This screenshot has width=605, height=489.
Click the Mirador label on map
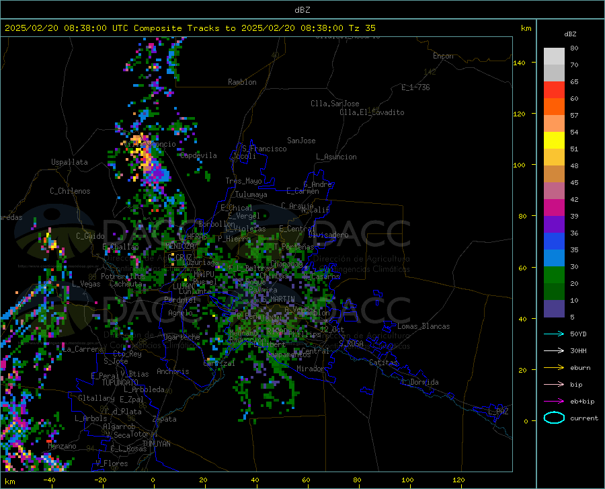pos(310,369)
